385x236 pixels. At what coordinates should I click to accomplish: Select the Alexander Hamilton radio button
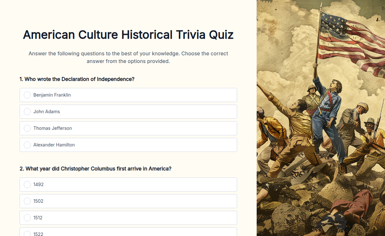point(27,145)
